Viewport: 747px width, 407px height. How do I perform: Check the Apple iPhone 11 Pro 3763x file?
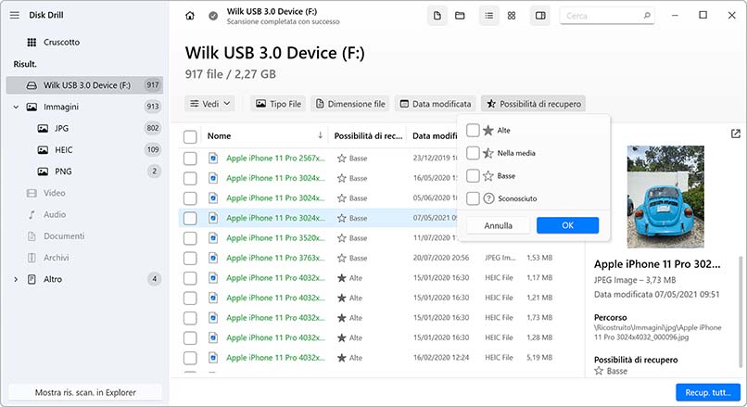click(190, 259)
